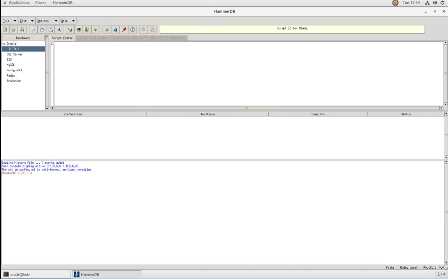Click the monitor Create Virtual Users icon
Screen dimensions: 448x279
point(78,29)
